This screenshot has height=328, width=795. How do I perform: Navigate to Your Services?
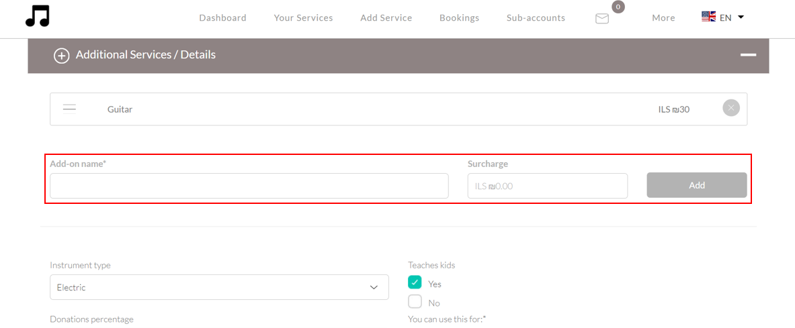[303, 18]
